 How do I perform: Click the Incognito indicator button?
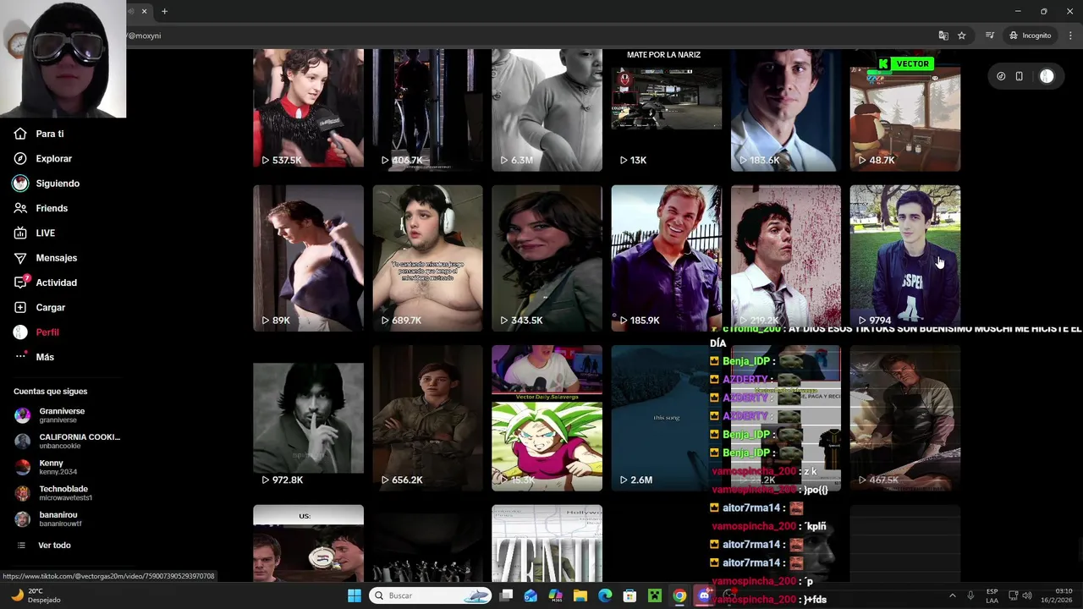coord(1030,36)
